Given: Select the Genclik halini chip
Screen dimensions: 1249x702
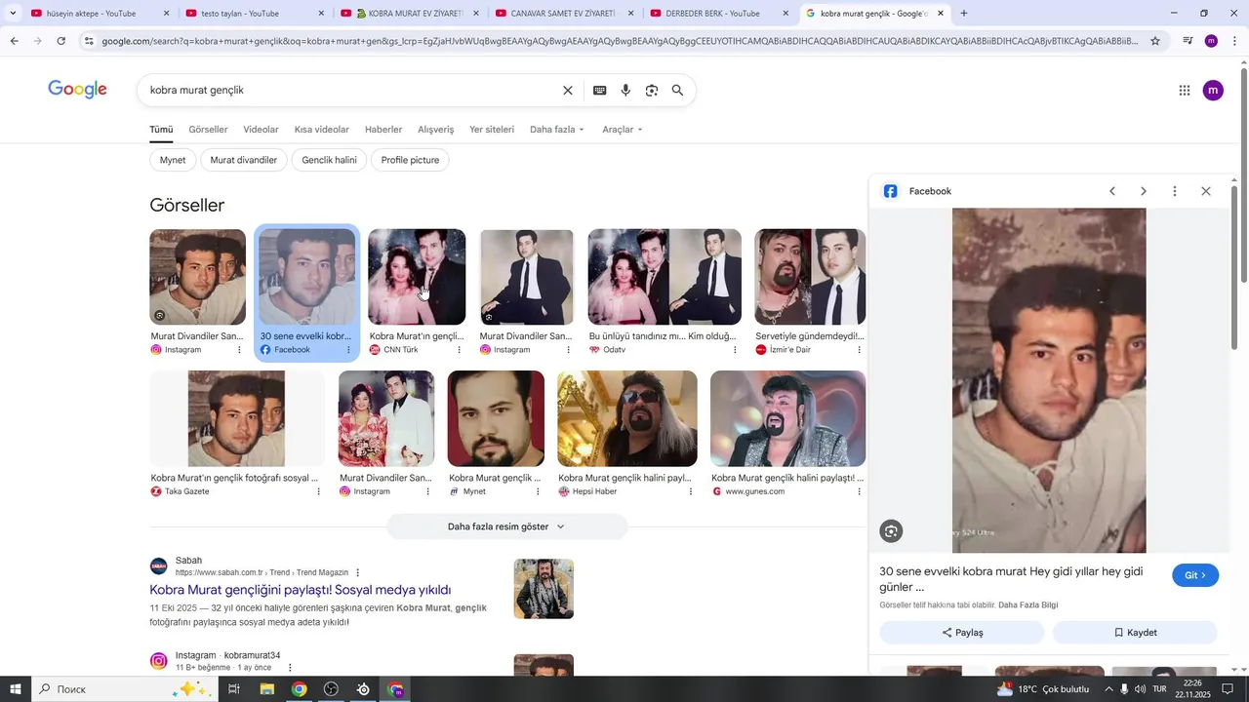Looking at the screenshot, I should tap(329, 160).
